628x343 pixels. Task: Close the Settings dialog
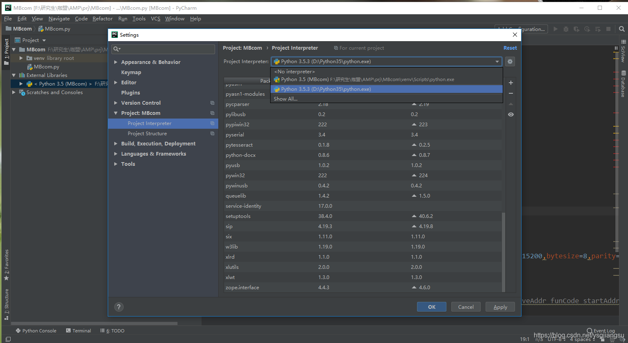tap(515, 35)
